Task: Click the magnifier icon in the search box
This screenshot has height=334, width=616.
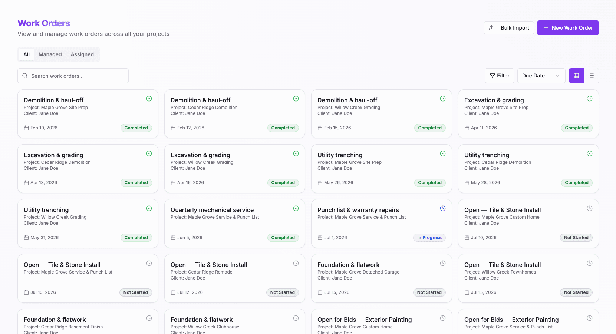Action: 25,76
